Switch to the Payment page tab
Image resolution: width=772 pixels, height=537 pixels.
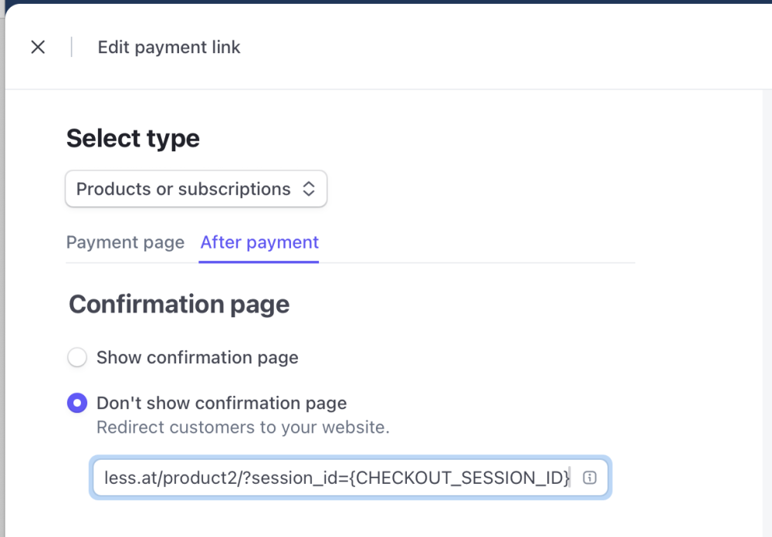click(x=125, y=242)
